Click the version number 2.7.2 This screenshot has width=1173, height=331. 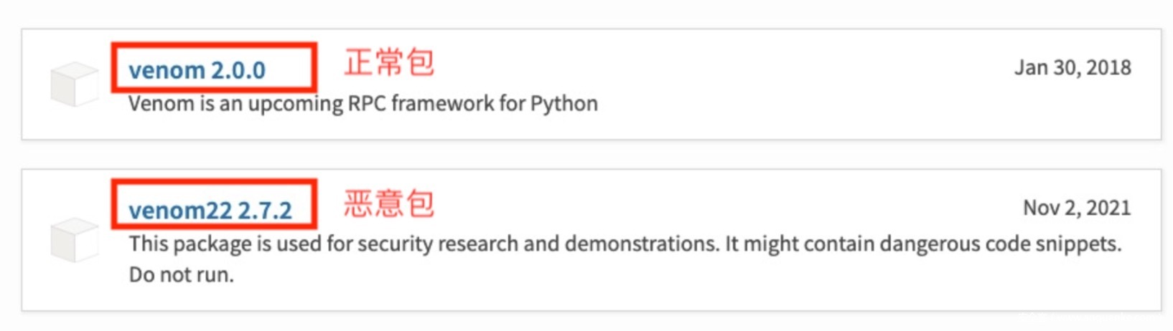[264, 211]
